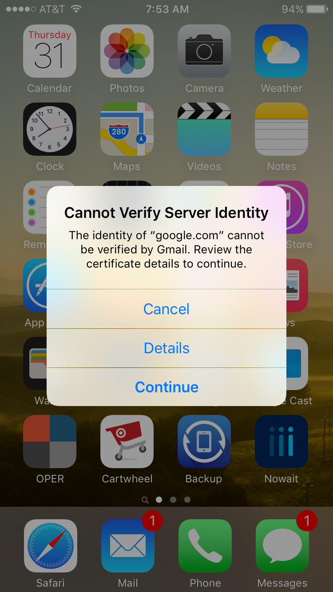333x592 pixels.
Task: Launch the Notes app
Action: [281, 129]
